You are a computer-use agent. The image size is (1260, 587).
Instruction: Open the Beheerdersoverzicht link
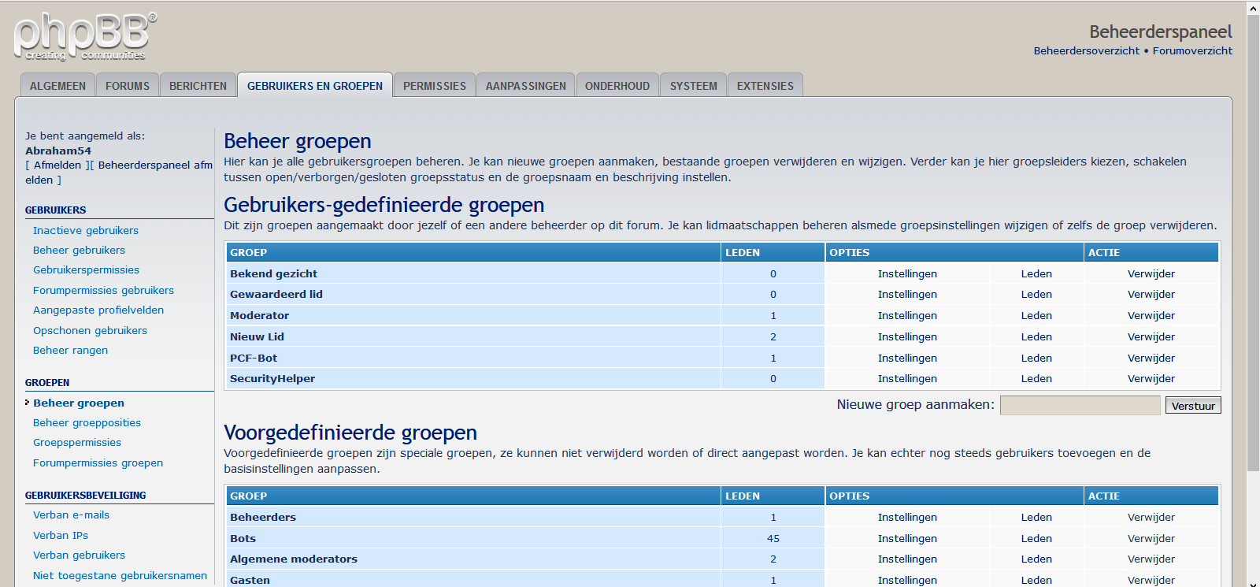1086,50
